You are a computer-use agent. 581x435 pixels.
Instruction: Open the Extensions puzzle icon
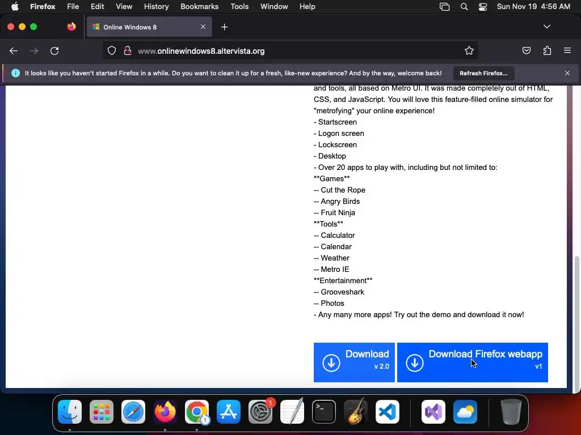tap(547, 51)
